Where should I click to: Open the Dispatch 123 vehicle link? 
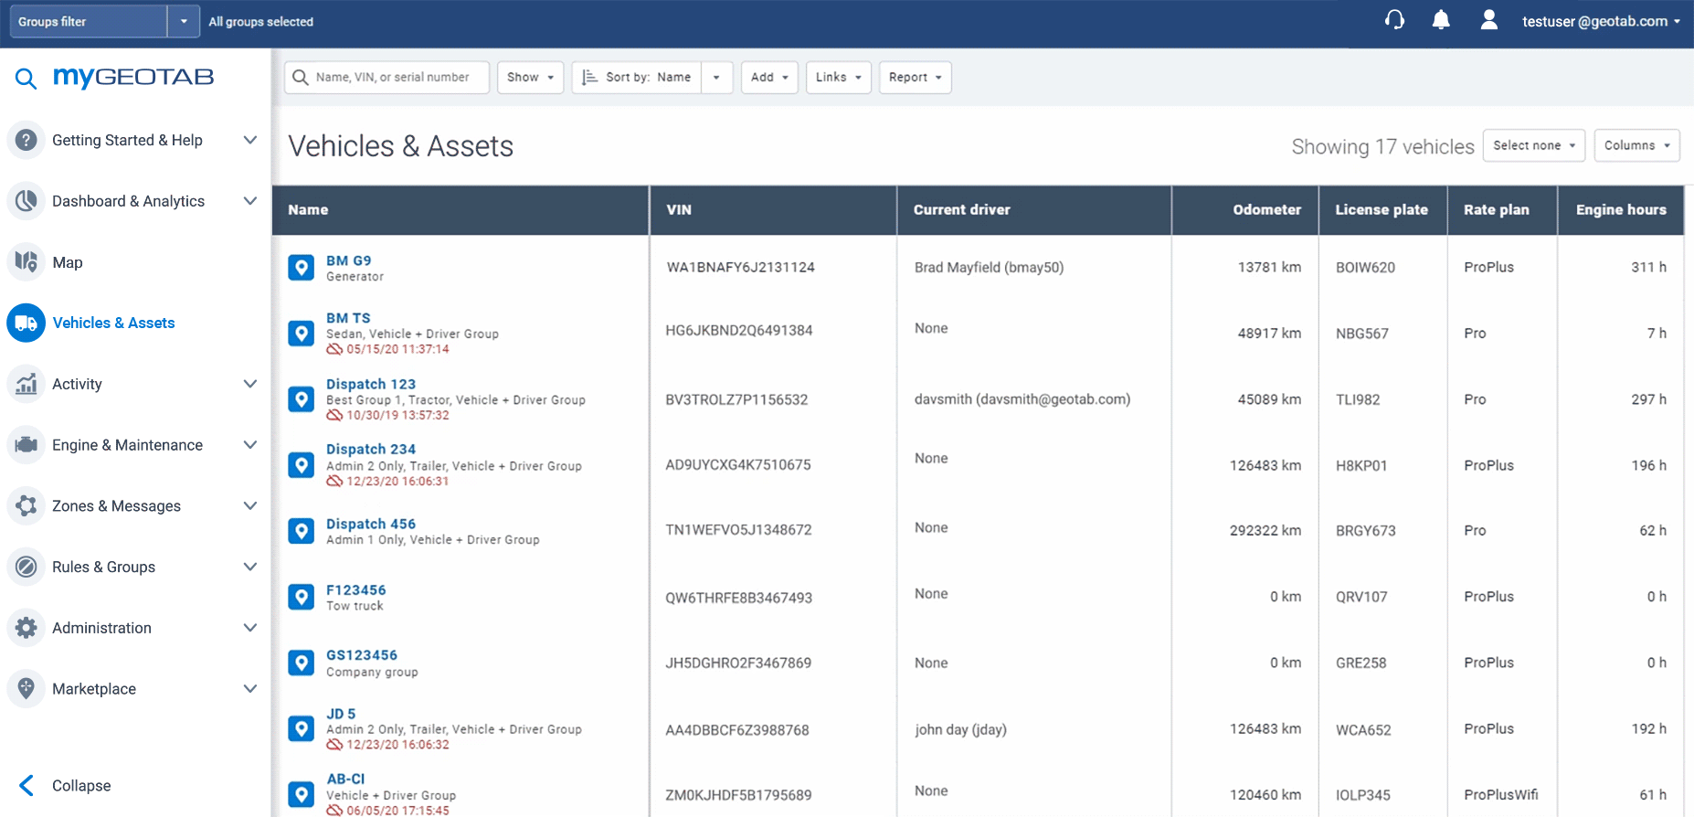point(371,385)
